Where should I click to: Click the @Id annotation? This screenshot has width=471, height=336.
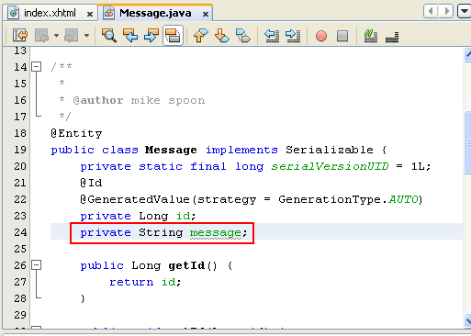tap(91, 183)
